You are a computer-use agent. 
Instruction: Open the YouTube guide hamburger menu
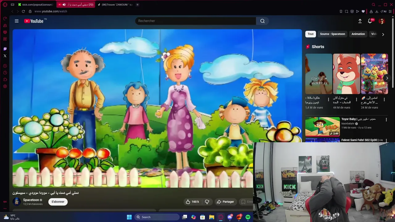tap(17, 21)
